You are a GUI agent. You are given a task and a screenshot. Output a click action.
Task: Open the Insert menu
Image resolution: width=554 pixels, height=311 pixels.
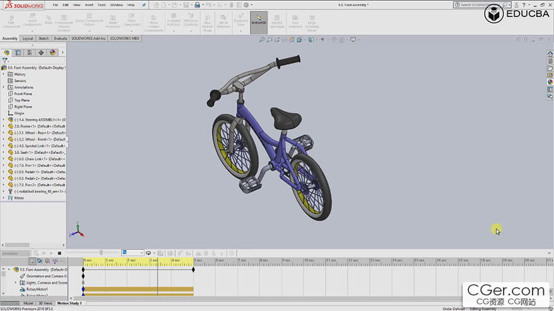click(89, 5)
